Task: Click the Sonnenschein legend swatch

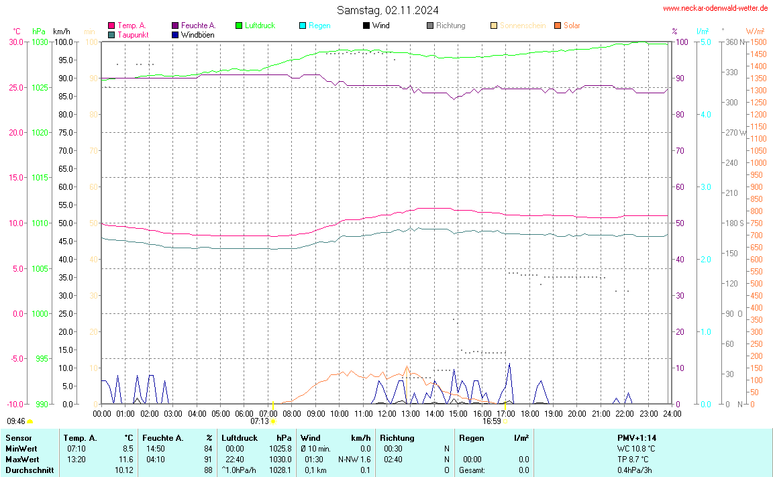Action: pyautogui.click(x=494, y=25)
